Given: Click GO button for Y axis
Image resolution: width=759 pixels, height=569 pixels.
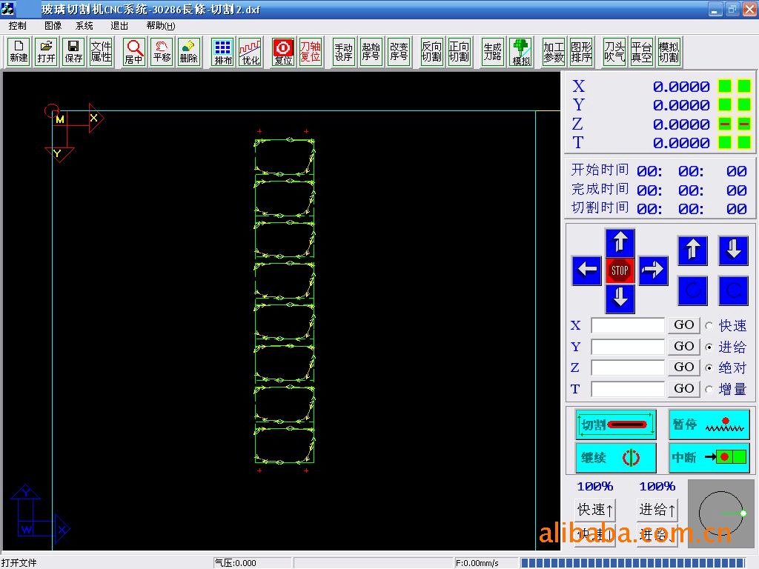Looking at the screenshot, I should 684,347.
